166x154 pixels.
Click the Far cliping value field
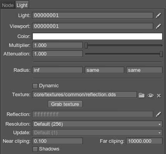tap(144, 141)
